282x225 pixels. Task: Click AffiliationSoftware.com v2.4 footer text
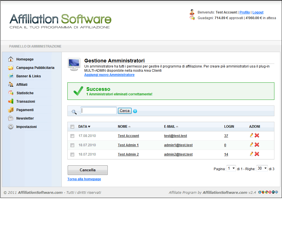229,192
